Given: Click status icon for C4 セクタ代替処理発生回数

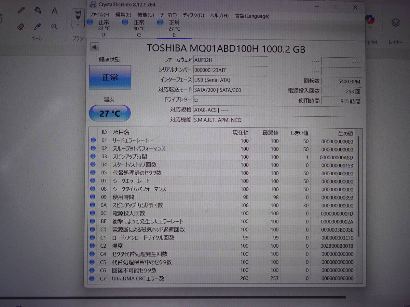Looking at the screenshot, I should (x=92, y=254).
